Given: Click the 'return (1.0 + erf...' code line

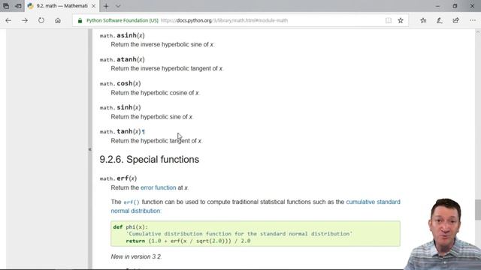Looking at the screenshot, I should pos(188,241).
